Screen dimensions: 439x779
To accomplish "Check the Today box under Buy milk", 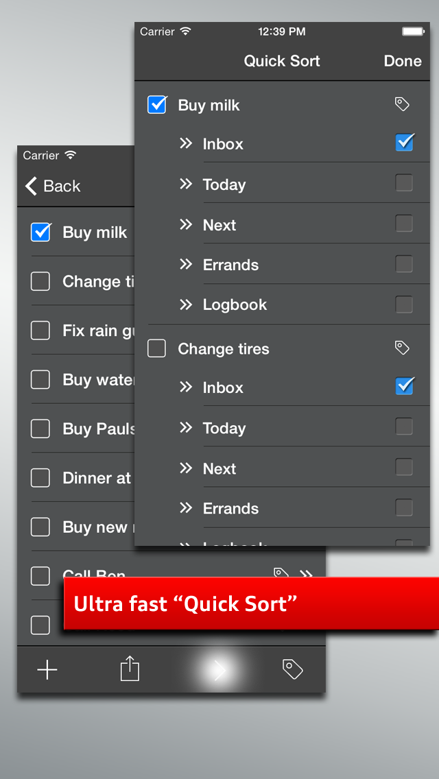I will coord(404,183).
